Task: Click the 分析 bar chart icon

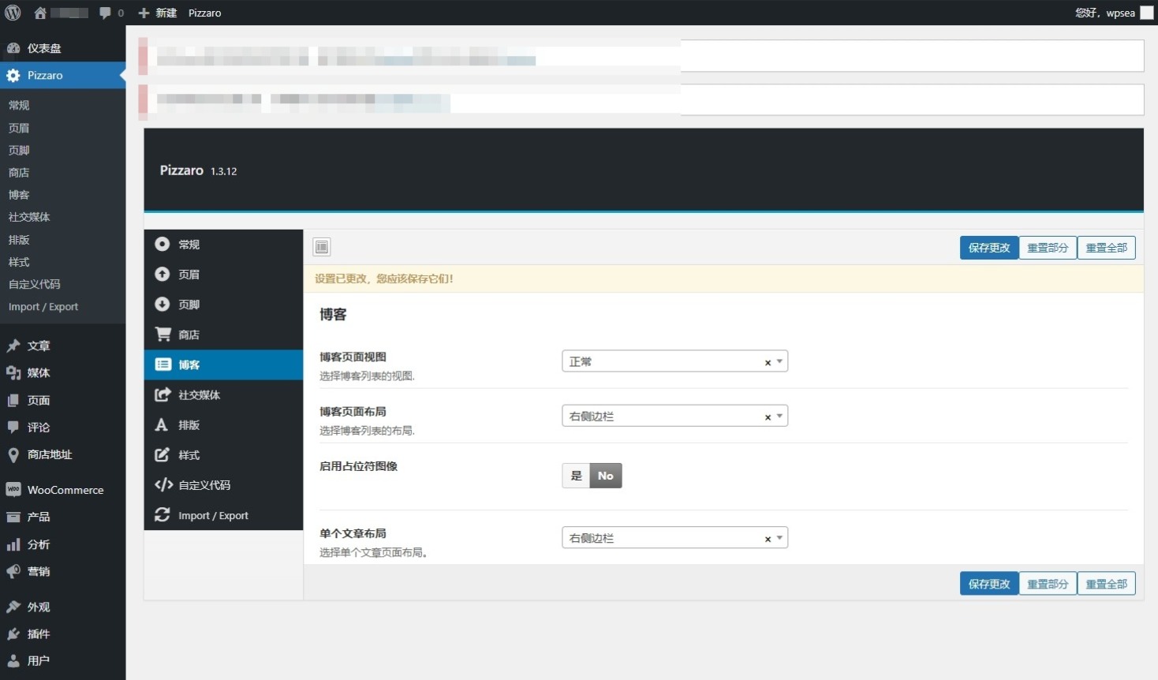Action: click(13, 544)
